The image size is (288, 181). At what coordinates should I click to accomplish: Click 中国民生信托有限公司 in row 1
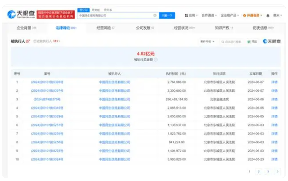(x=114, y=82)
